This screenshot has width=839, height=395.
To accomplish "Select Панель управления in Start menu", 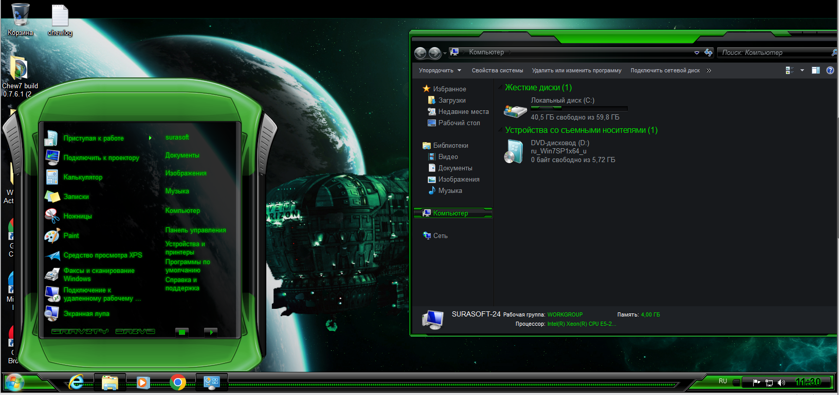I will coord(195,230).
